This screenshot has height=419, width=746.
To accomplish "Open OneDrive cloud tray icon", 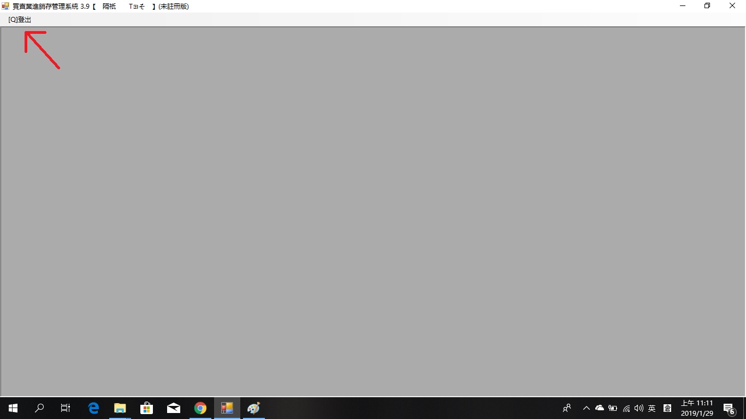I will 600,408.
